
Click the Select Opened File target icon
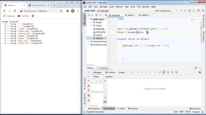click(97, 15)
